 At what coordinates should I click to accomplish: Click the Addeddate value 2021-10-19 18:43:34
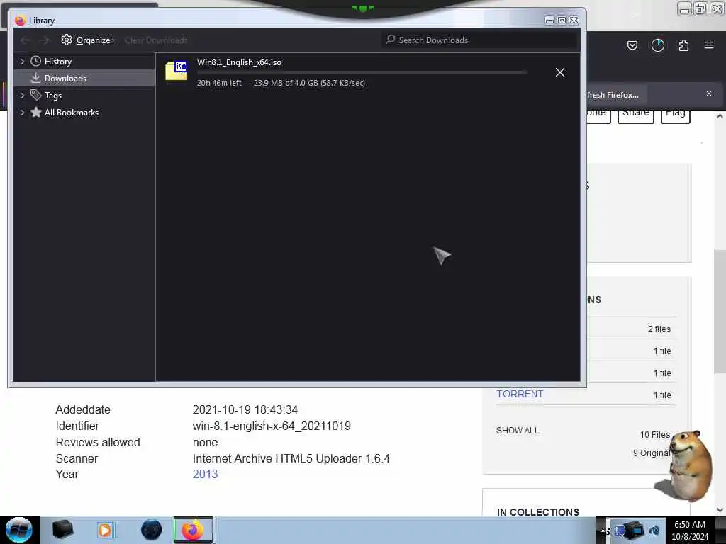(x=245, y=410)
